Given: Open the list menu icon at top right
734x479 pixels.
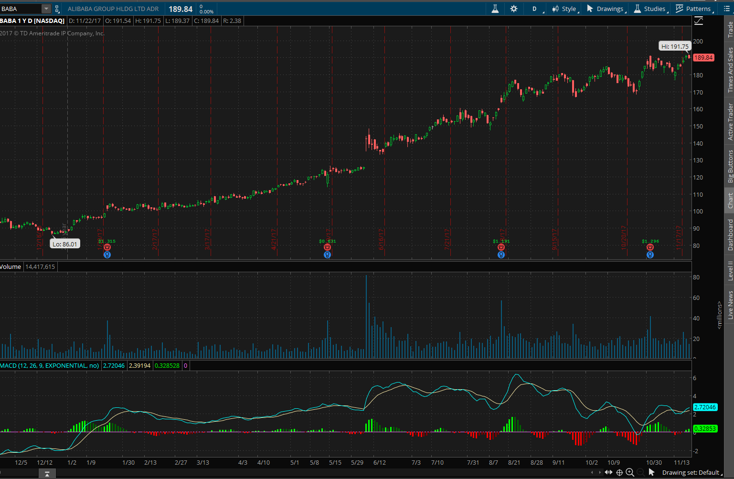Looking at the screenshot, I should [x=727, y=9].
